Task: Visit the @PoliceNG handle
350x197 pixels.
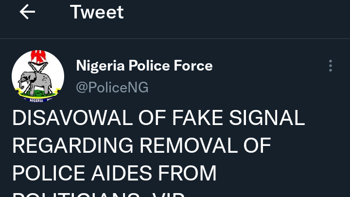Action: [x=112, y=87]
